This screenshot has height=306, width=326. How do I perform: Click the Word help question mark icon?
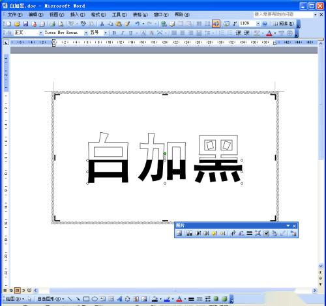click(265, 23)
